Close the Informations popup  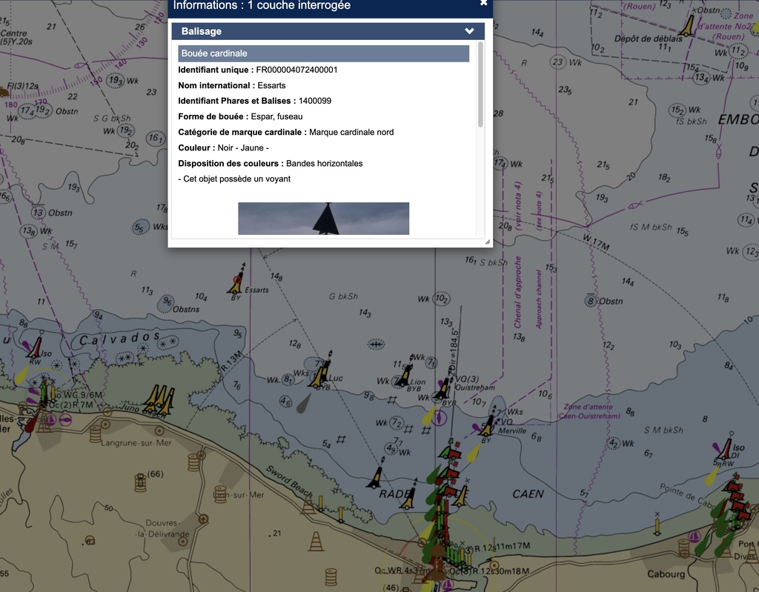[x=484, y=3]
